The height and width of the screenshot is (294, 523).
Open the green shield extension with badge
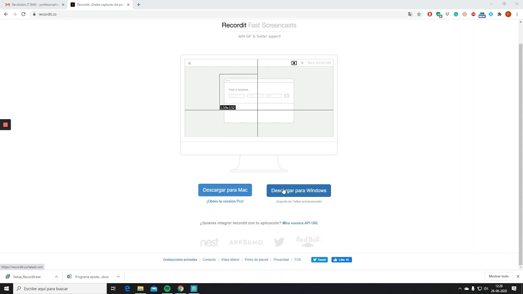pyautogui.click(x=439, y=14)
